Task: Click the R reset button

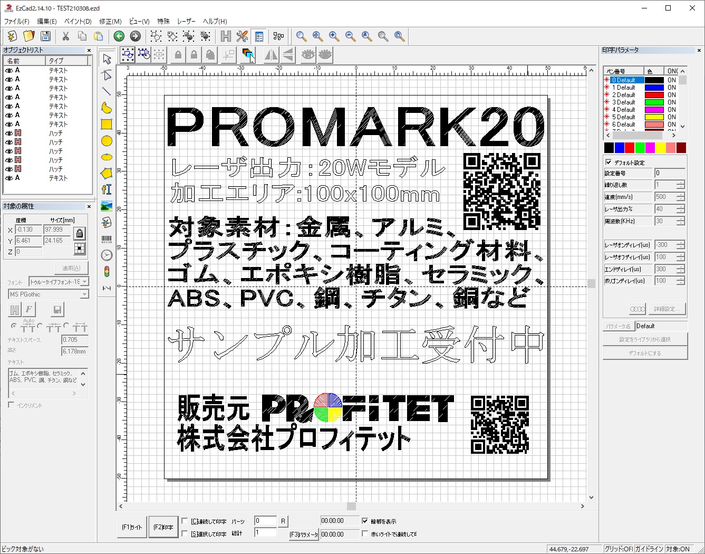Action: [x=283, y=521]
